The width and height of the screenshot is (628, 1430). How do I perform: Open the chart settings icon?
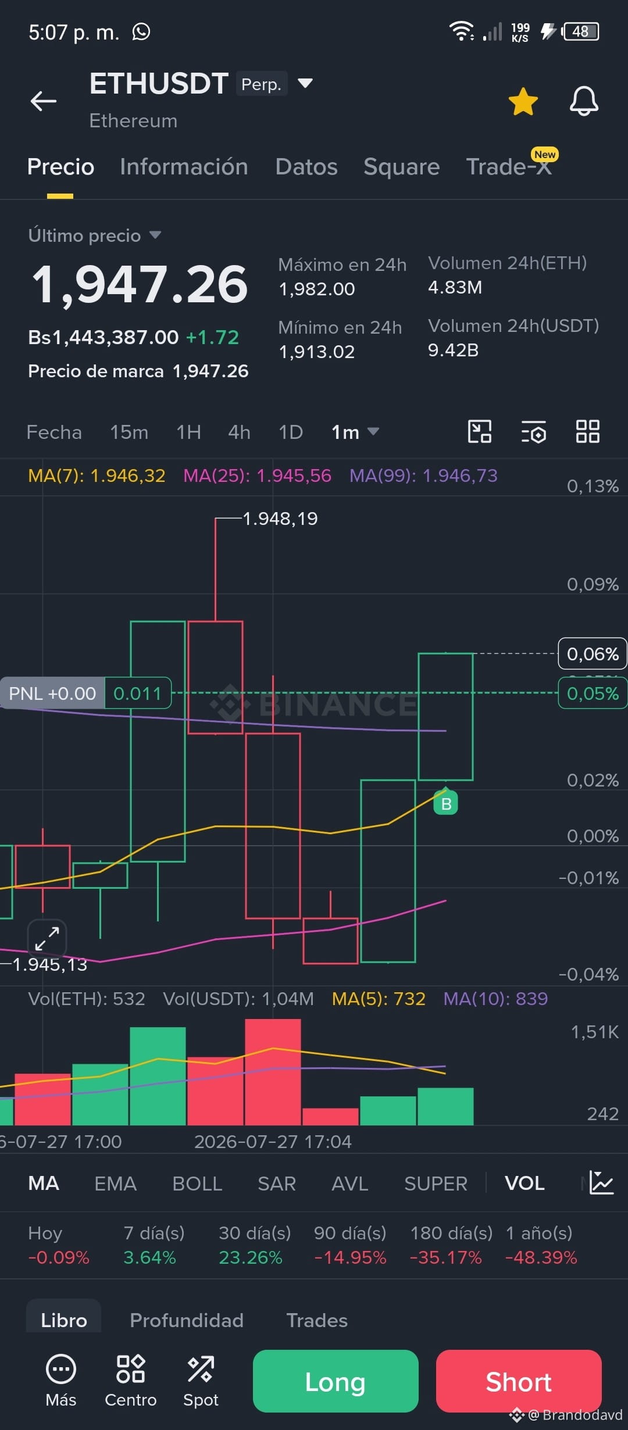[533, 432]
